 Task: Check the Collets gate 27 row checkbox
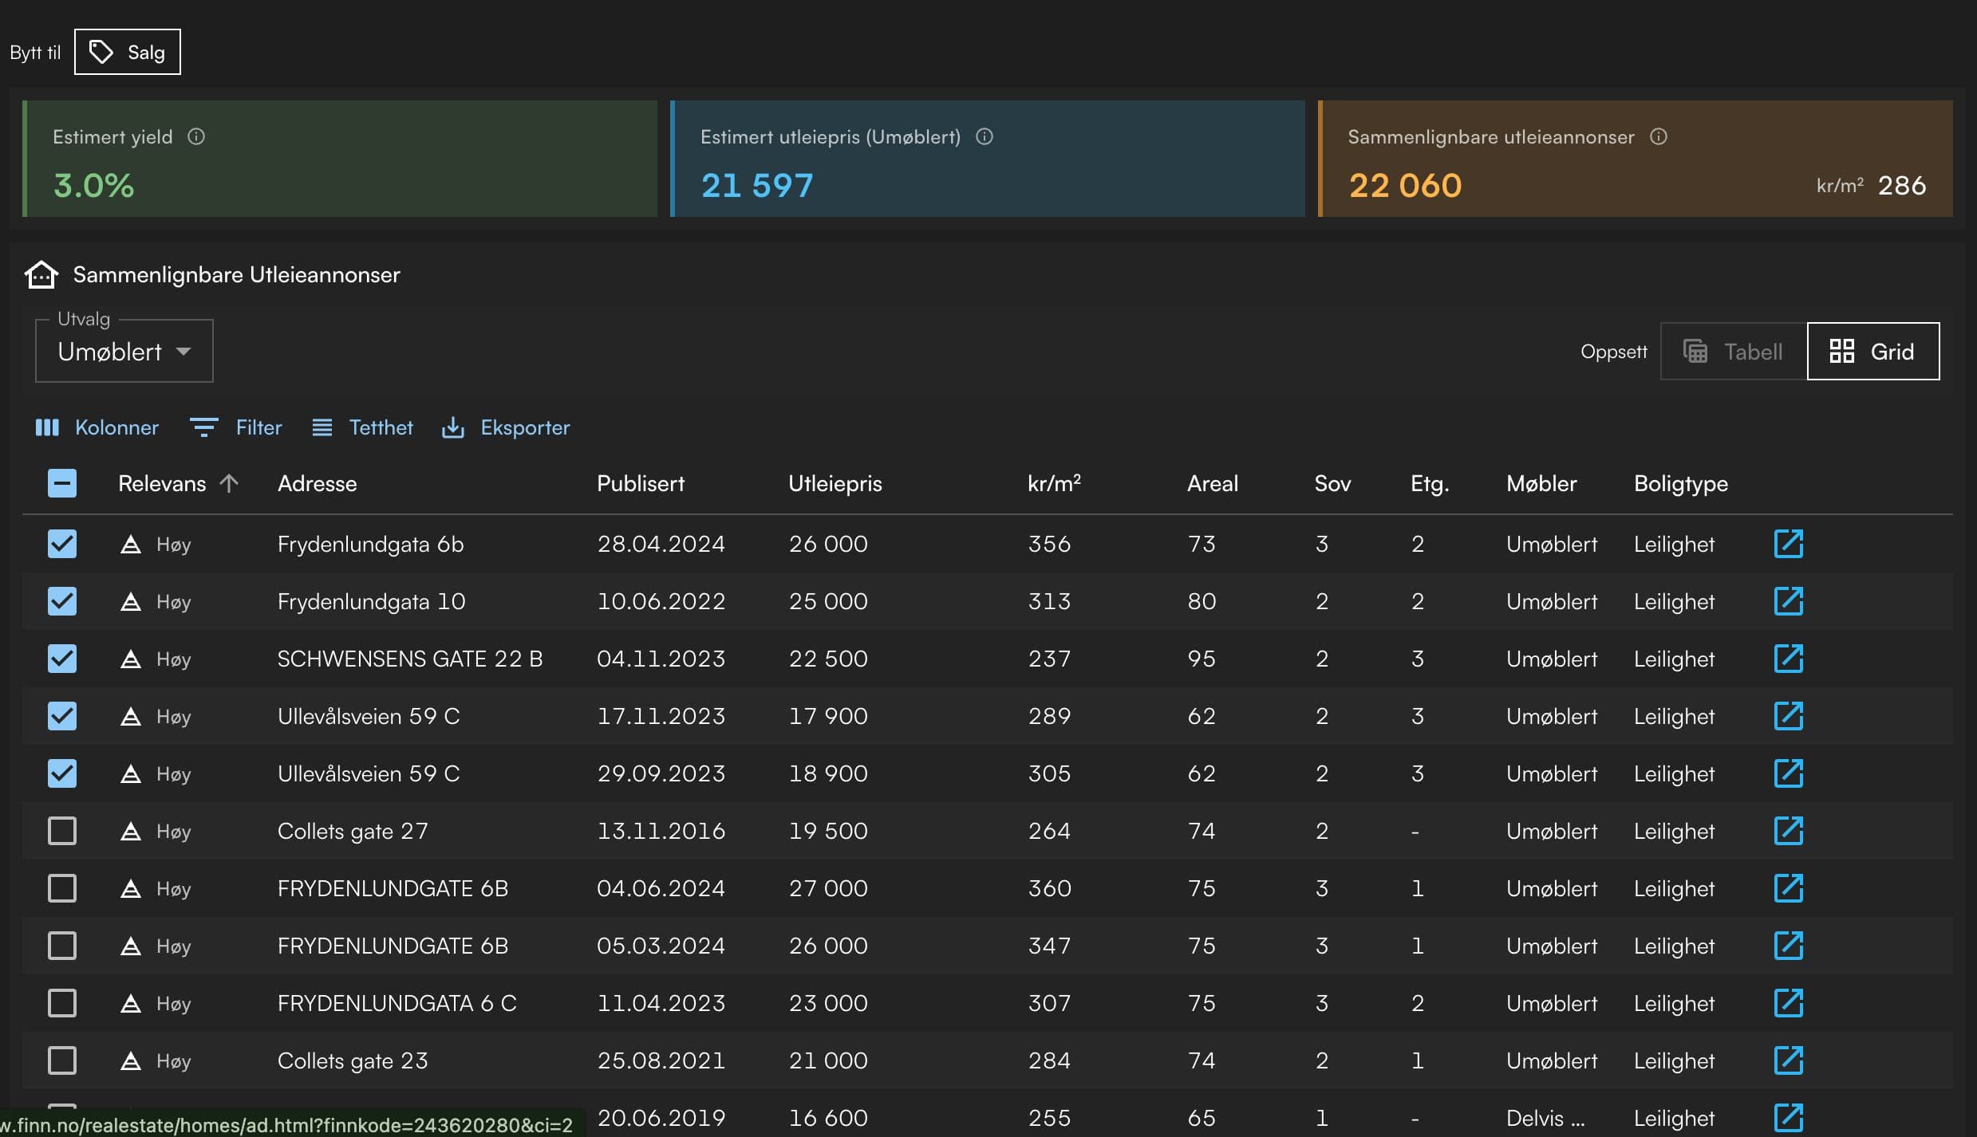[62, 831]
